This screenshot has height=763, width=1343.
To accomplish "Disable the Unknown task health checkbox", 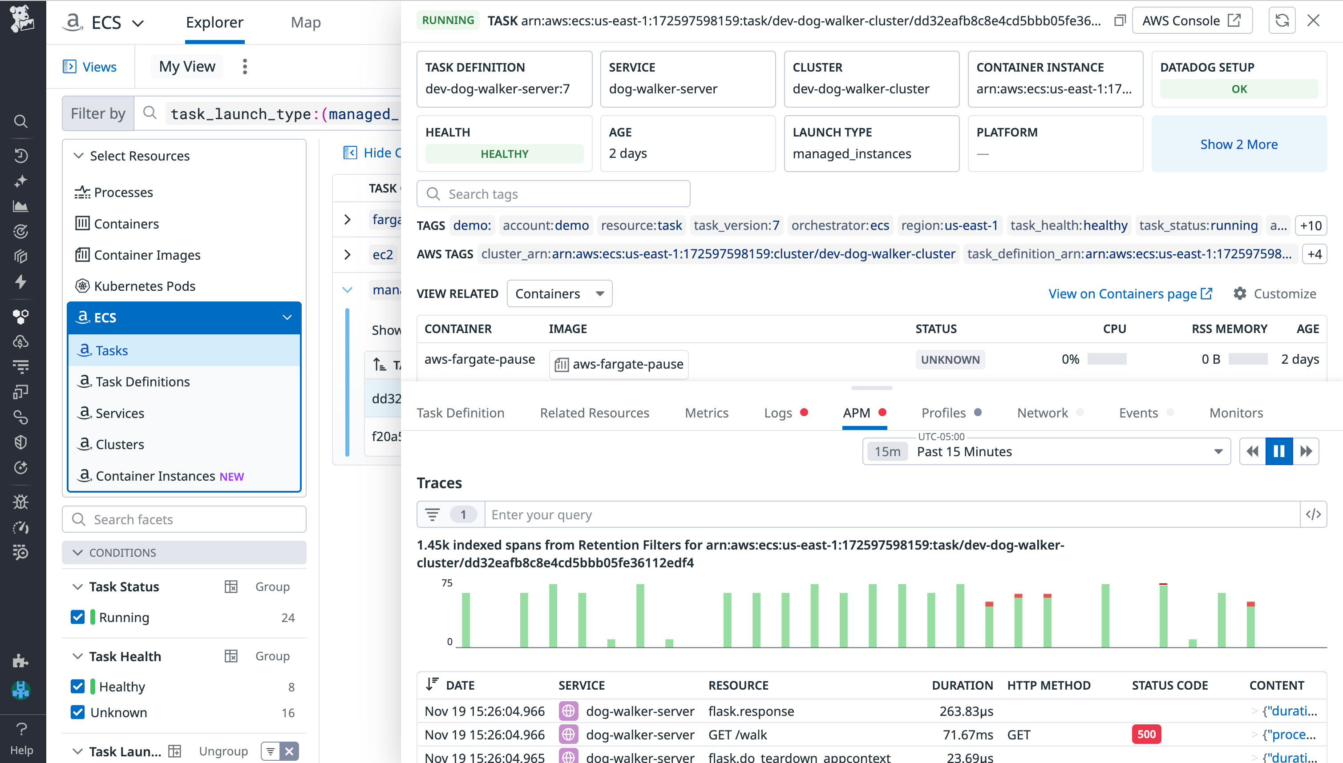I will 77,712.
